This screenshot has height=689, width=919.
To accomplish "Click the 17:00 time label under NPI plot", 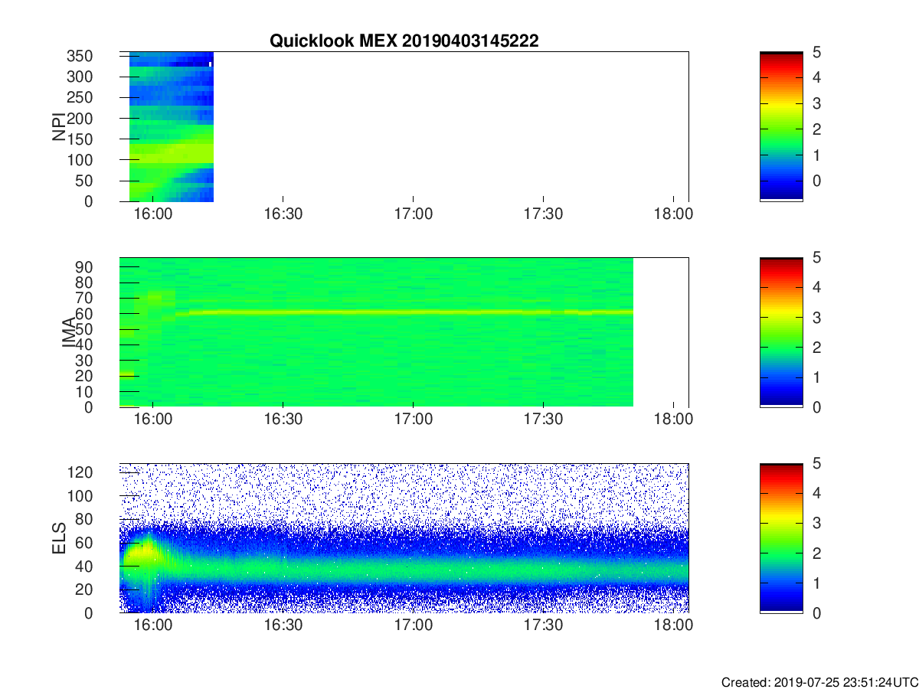I will click(x=414, y=214).
